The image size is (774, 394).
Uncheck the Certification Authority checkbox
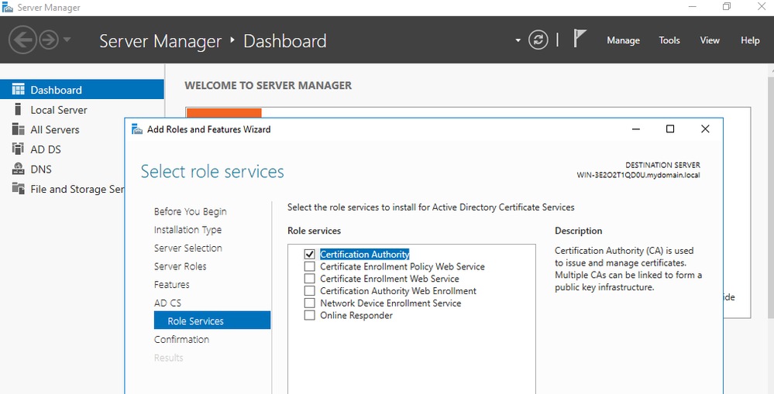[309, 254]
